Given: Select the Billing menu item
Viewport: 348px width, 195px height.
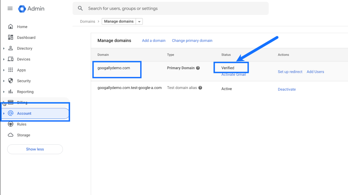Looking at the screenshot, I should pos(23,103).
